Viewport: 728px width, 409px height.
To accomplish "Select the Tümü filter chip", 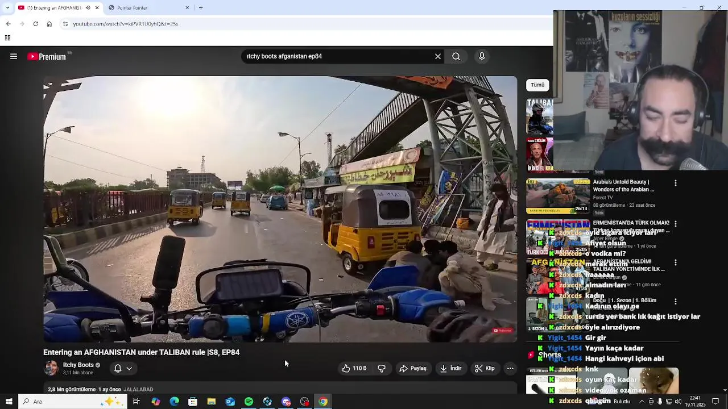I will (x=537, y=85).
